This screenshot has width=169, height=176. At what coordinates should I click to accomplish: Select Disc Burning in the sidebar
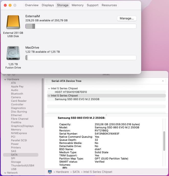pyautogui.click(x=19, y=111)
